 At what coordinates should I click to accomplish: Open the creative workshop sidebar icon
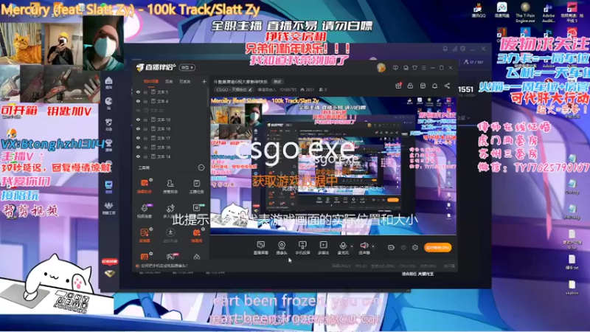pyautogui.click(x=108, y=208)
